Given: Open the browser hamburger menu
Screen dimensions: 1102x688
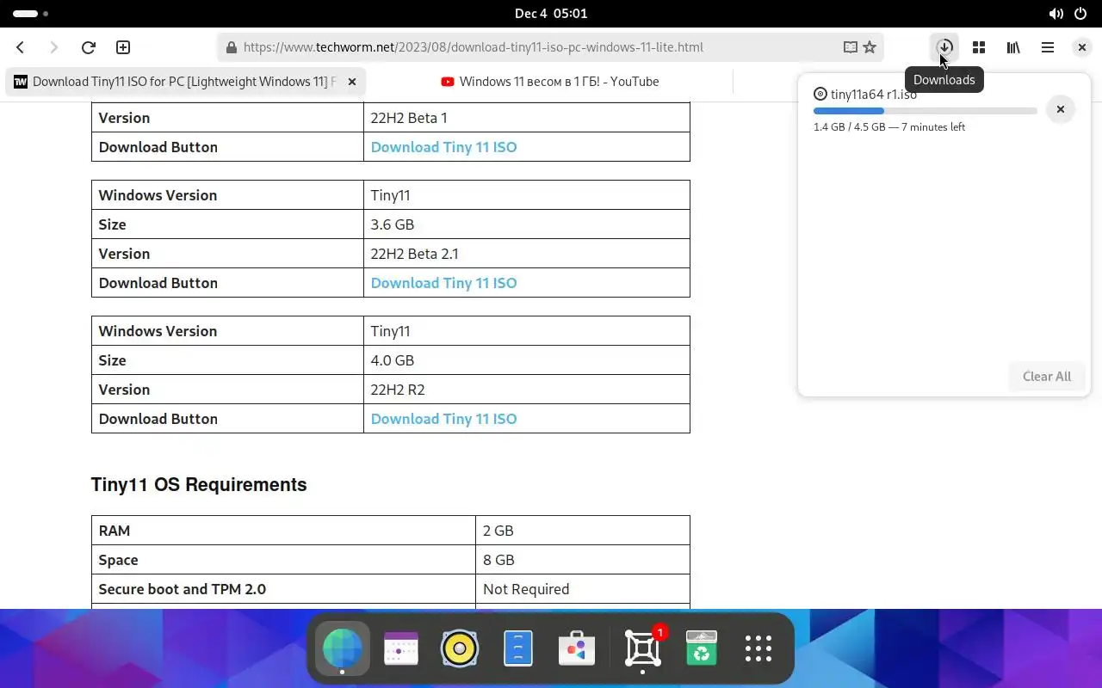Looking at the screenshot, I should pos(1048,47).
